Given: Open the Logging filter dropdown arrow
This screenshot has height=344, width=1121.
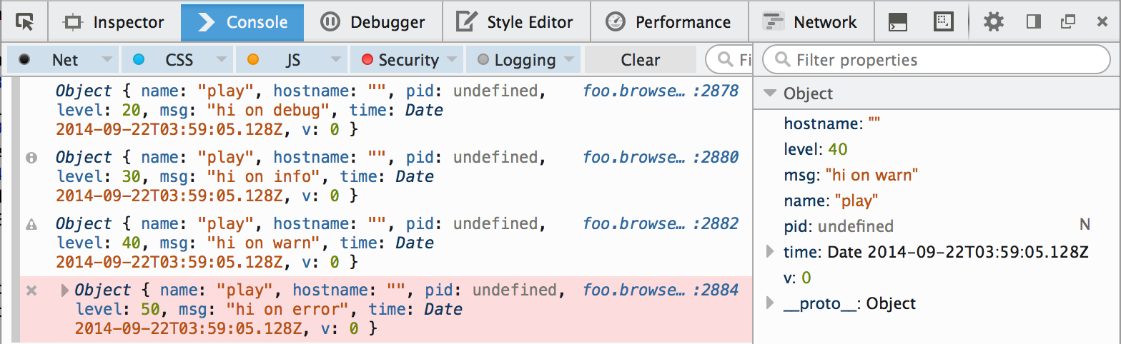Looking at the screenshot, I should 569,60.
